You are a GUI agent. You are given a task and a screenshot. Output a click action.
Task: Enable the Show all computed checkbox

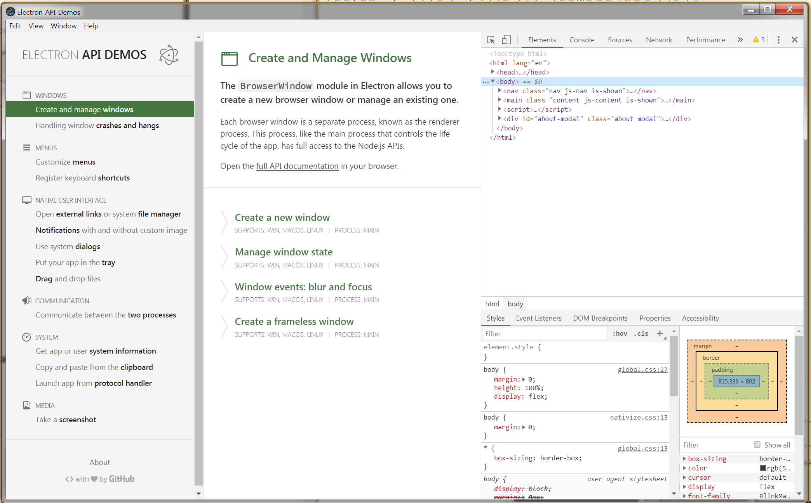pyautogui.click(x=757, y=445)
